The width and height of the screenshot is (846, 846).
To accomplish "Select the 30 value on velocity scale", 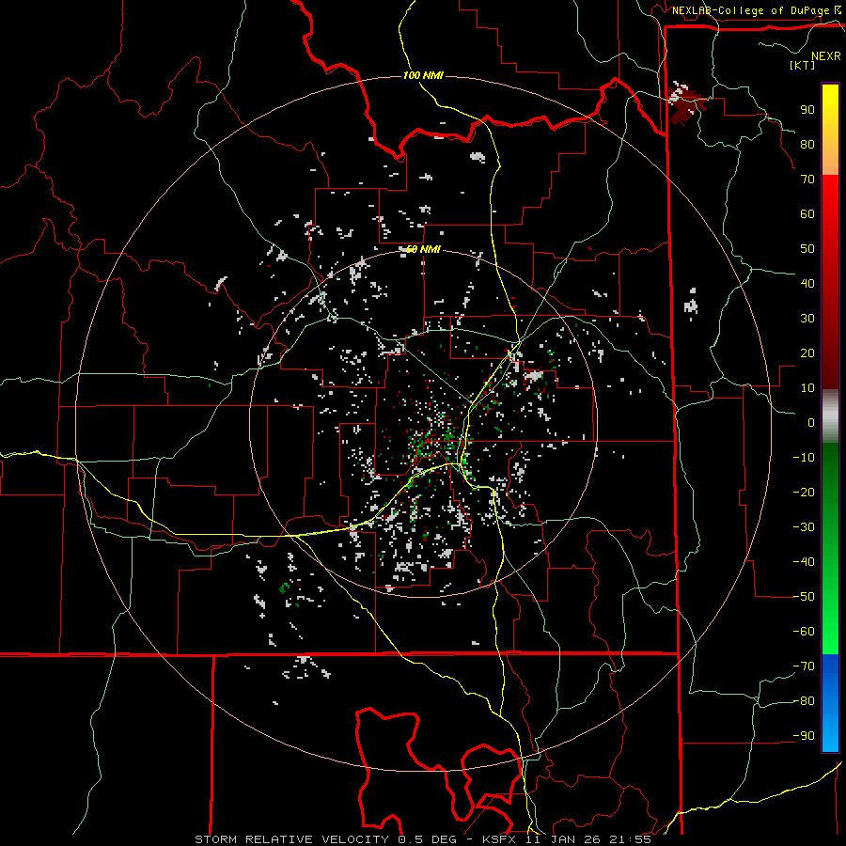I will (x=807, y=319).
